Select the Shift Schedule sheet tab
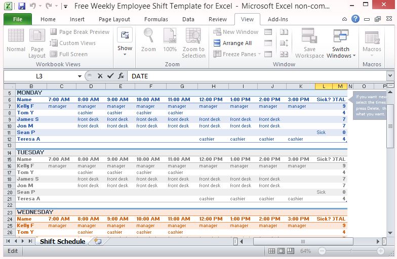Image resolution: width=397 pixels, height=259 pixels. [62, 241]
